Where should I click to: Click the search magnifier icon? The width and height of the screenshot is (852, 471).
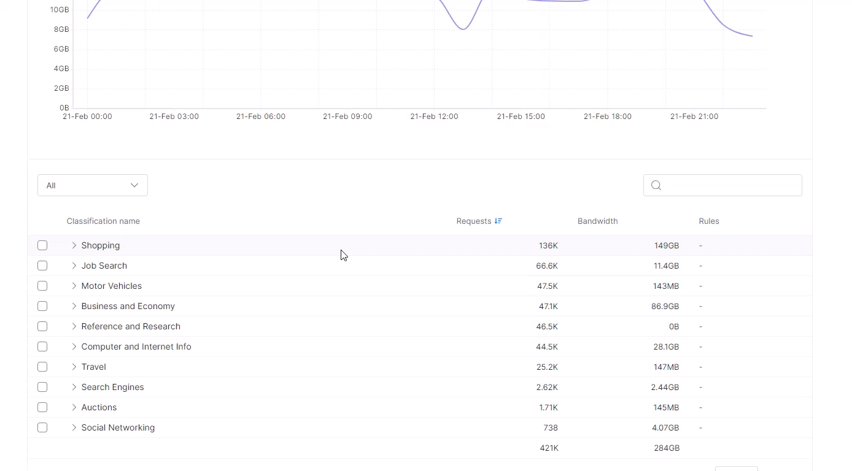(656, 185)
